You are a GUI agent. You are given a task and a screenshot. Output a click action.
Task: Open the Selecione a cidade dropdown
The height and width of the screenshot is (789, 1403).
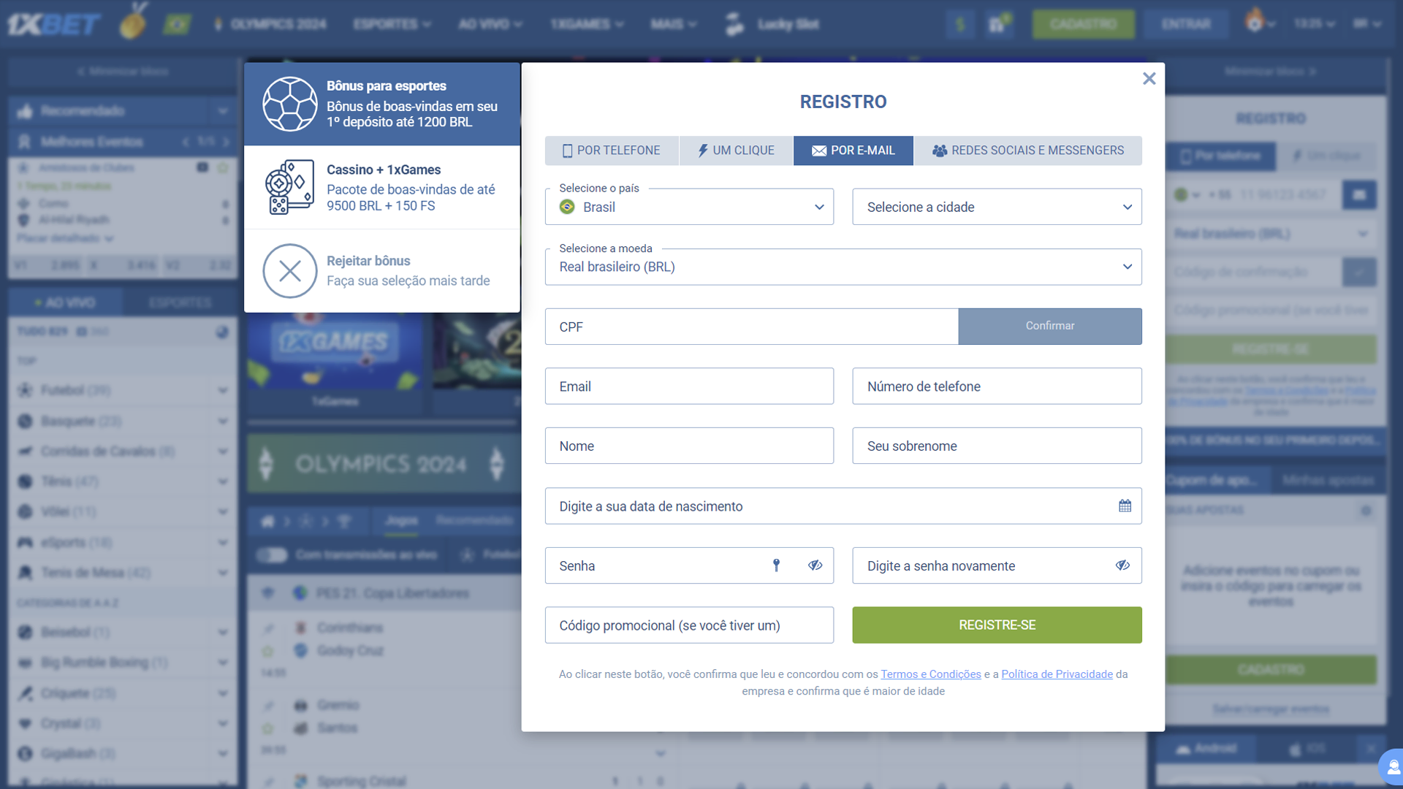click(997, 206)
